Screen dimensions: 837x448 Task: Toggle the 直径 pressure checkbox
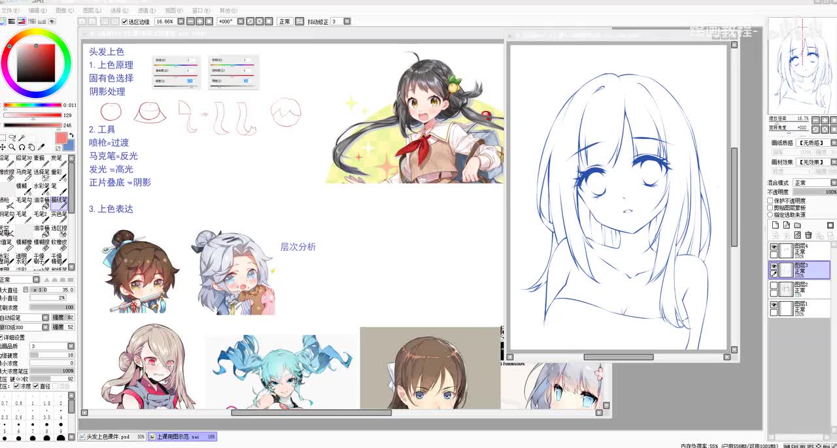36,386
